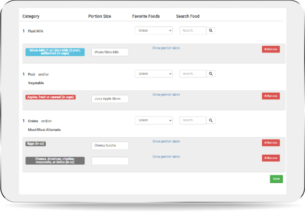Click the Category column header

[31, 16]
